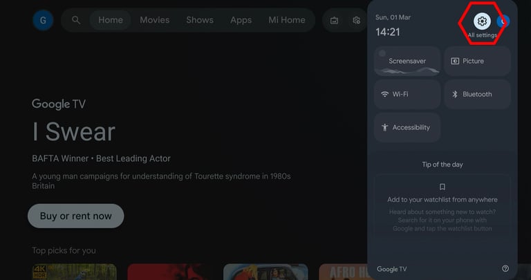Select the car scene thumbnail in top picks

point(265,272)
